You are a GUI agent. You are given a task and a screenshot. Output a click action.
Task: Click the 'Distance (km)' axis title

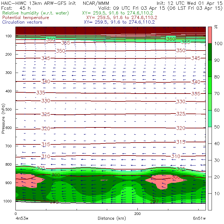click(x=112, y=218)
